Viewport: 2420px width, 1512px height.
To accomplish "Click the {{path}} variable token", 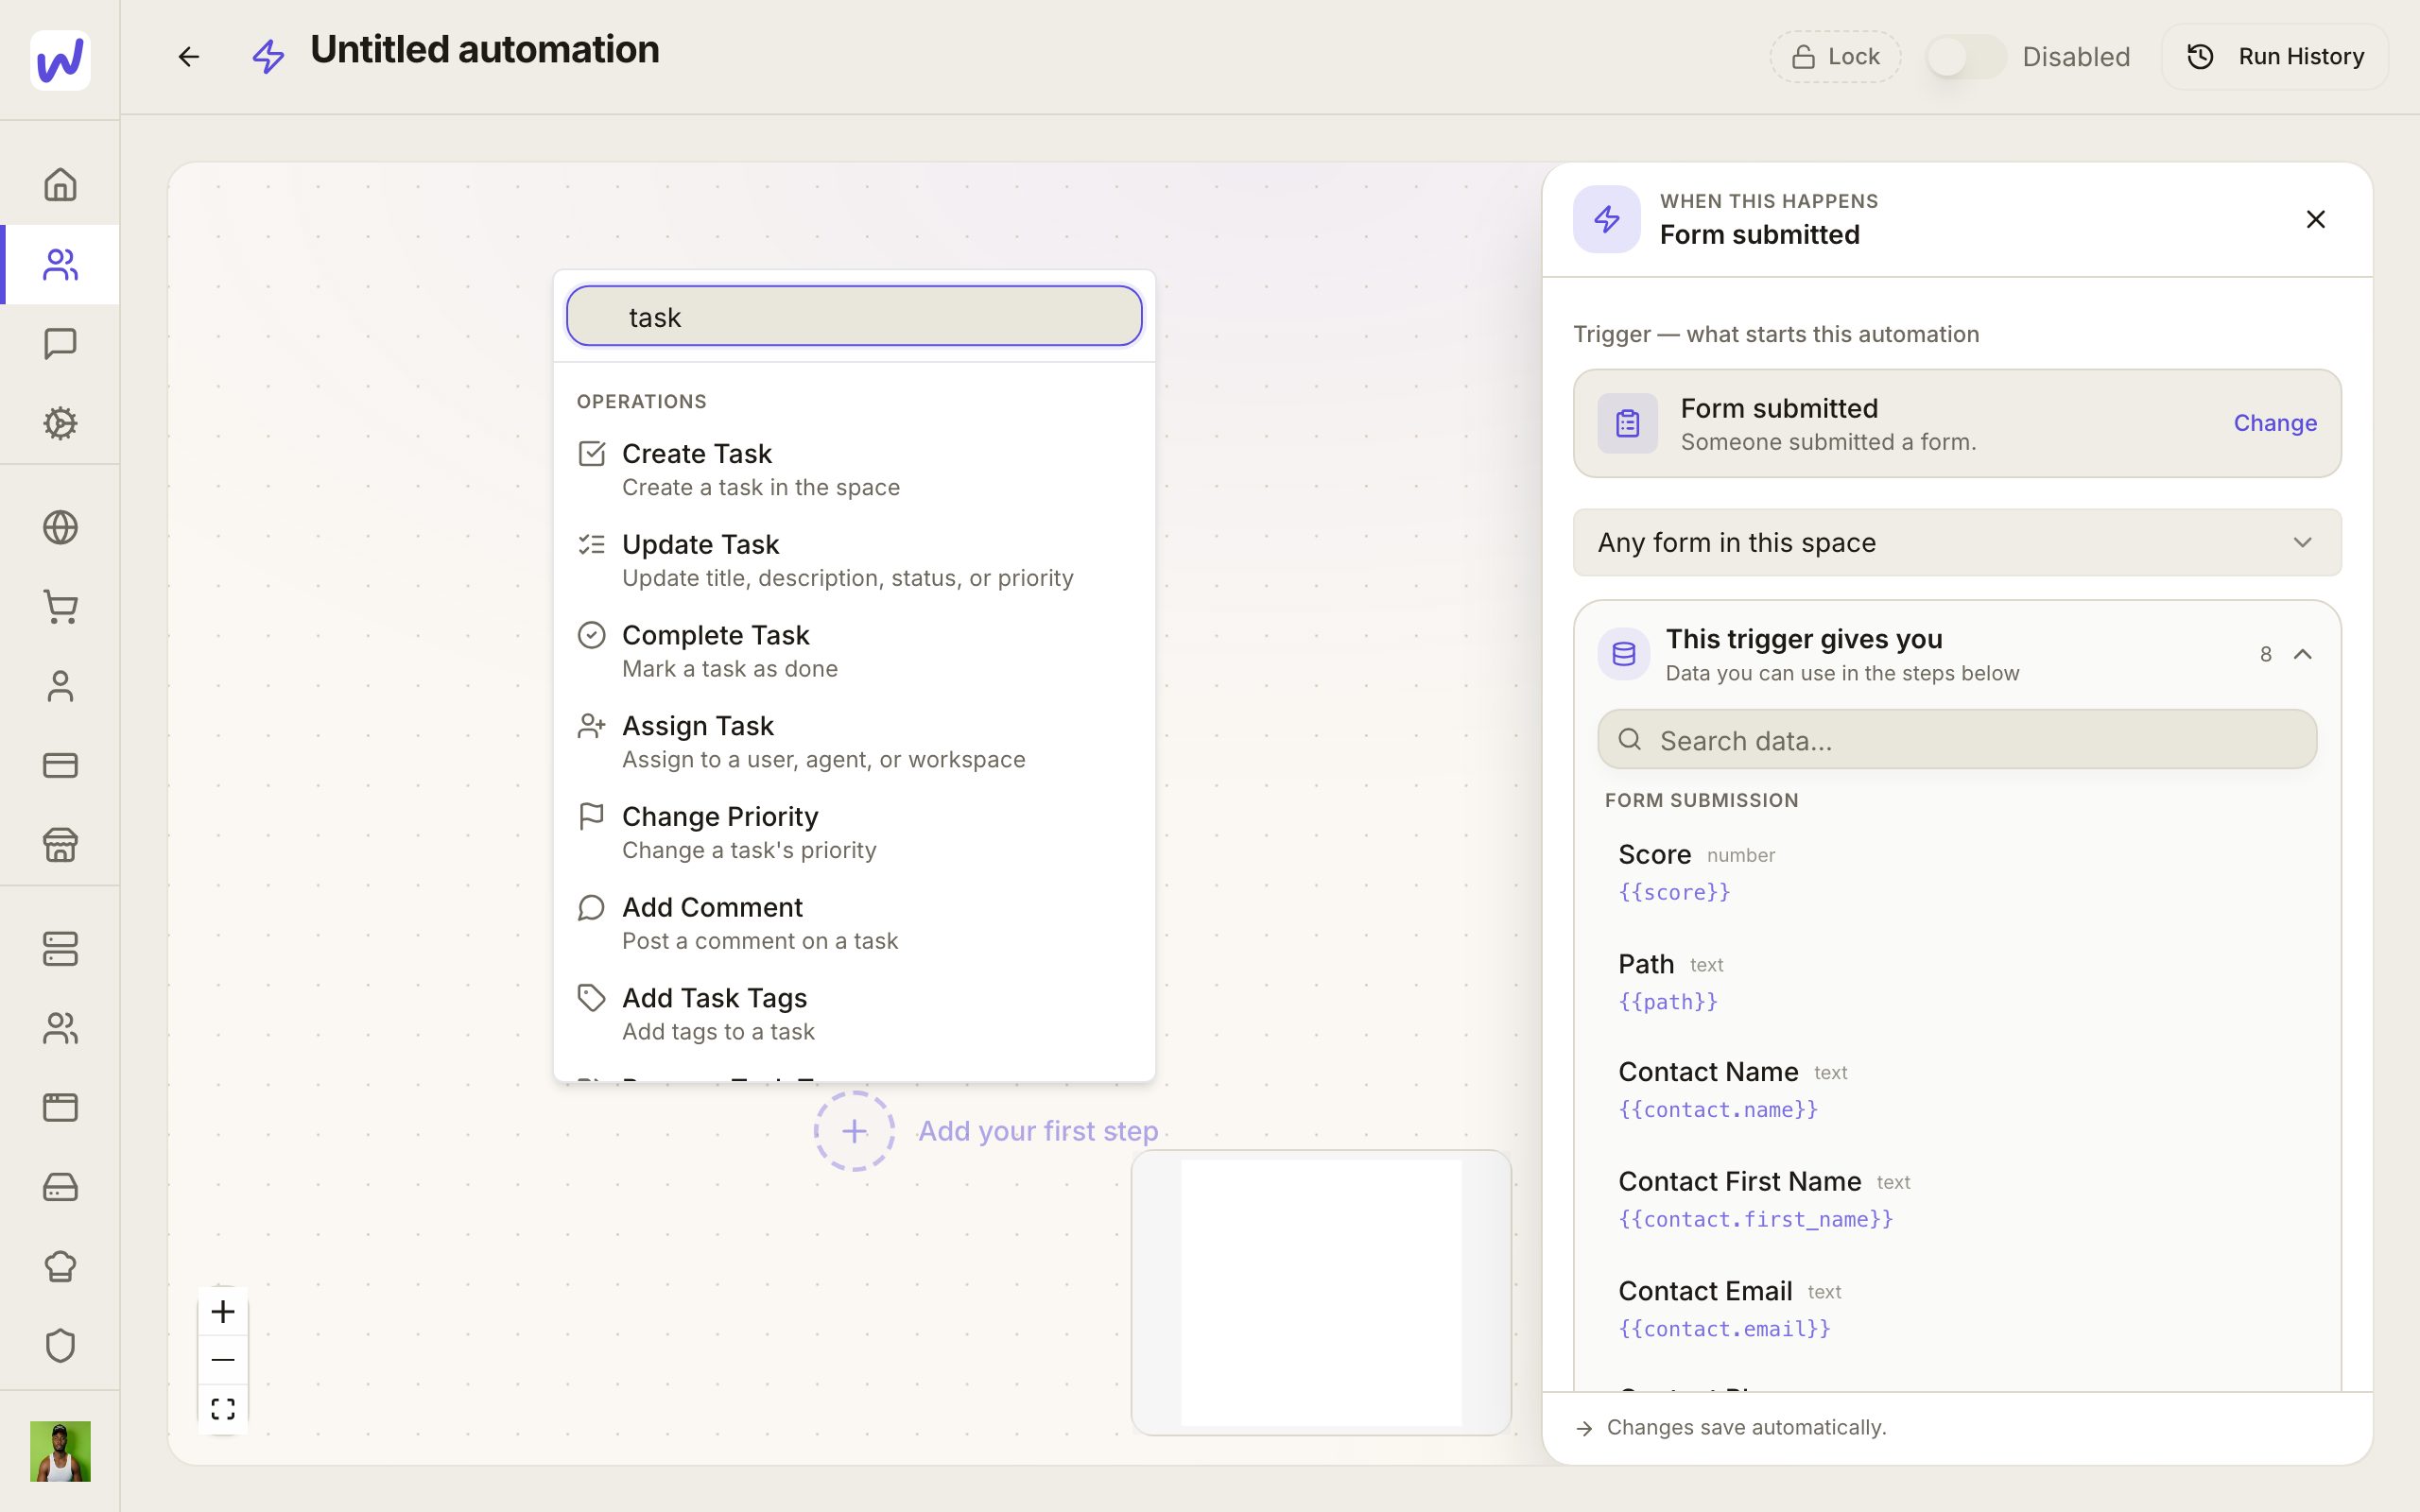I will pyautogui.click(x=1668, y=1002).
